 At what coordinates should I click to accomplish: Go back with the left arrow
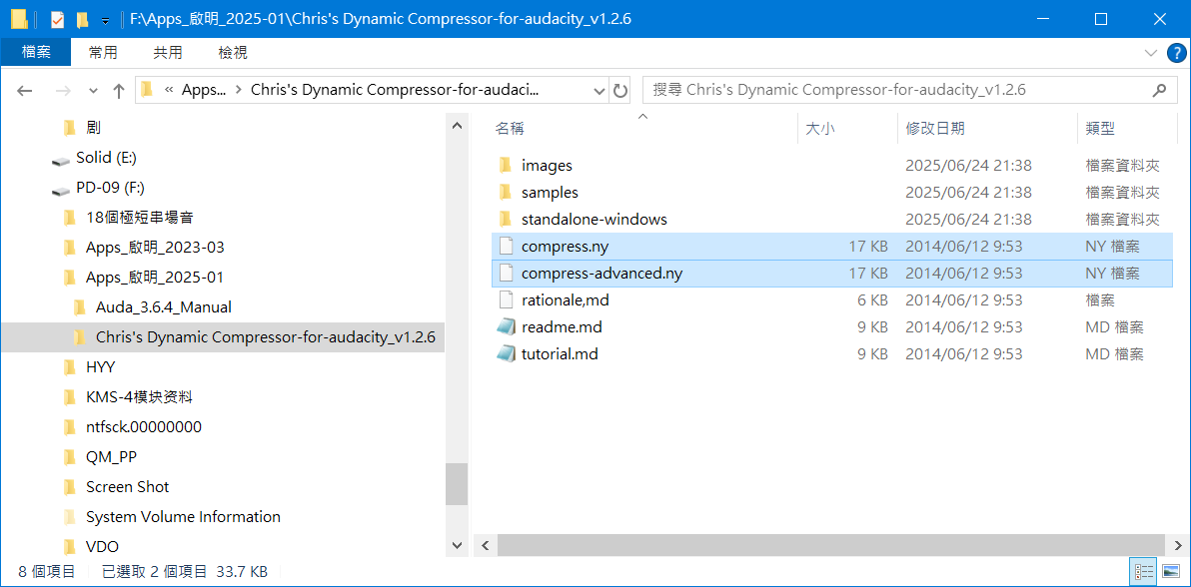coord(24,91)
